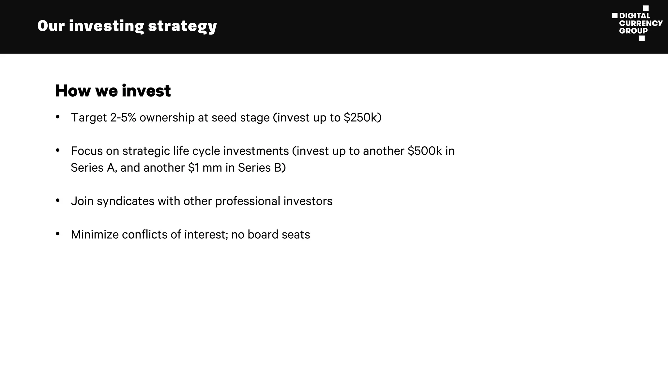Click the 'How we invest' heading
Viewport: 668px width, 376px height.
coord(113,90)
